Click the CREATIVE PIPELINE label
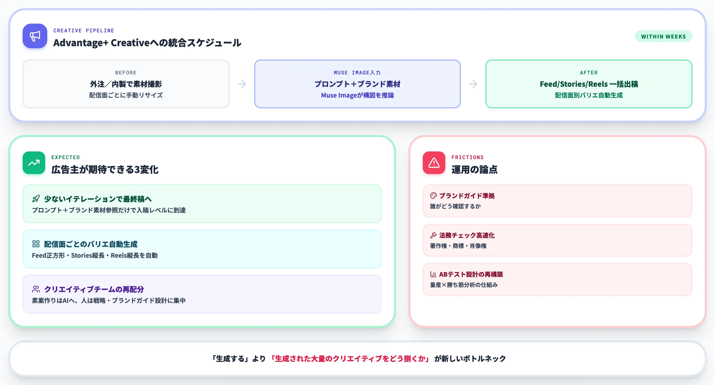This screenshot has height=385, width=715. click(x=84, y=31)
